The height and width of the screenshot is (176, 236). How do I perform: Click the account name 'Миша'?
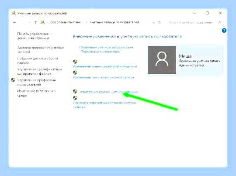[185, 56]
